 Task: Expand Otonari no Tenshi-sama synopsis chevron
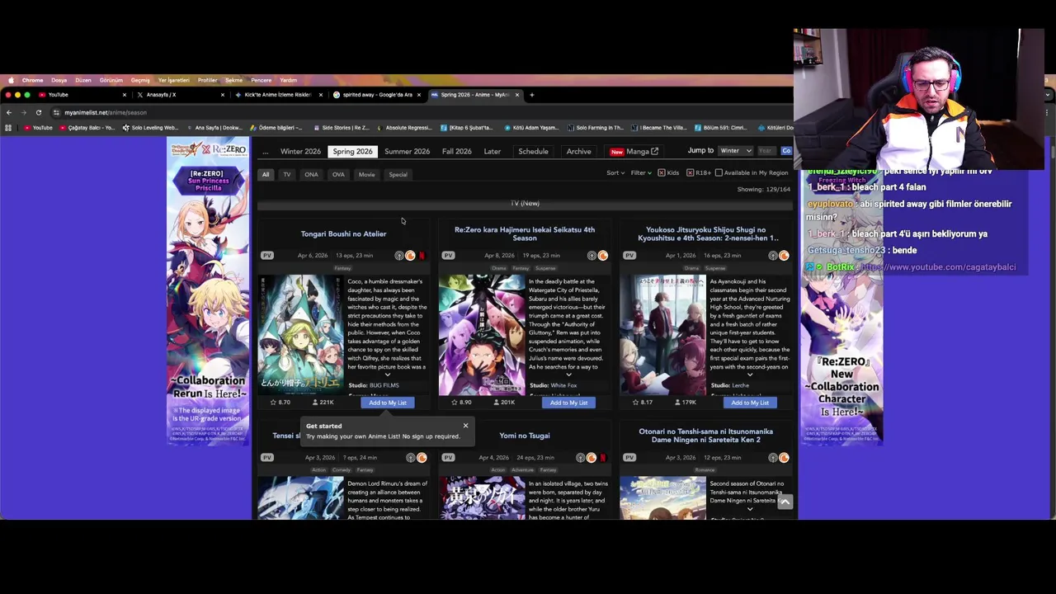point(750,509)
